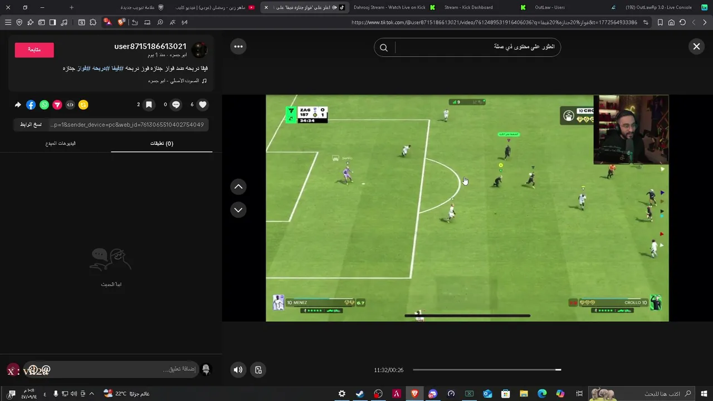Click the Brave Shields lion icon in toolbar
The image size is (713, 401).
(x=121, y=22)
